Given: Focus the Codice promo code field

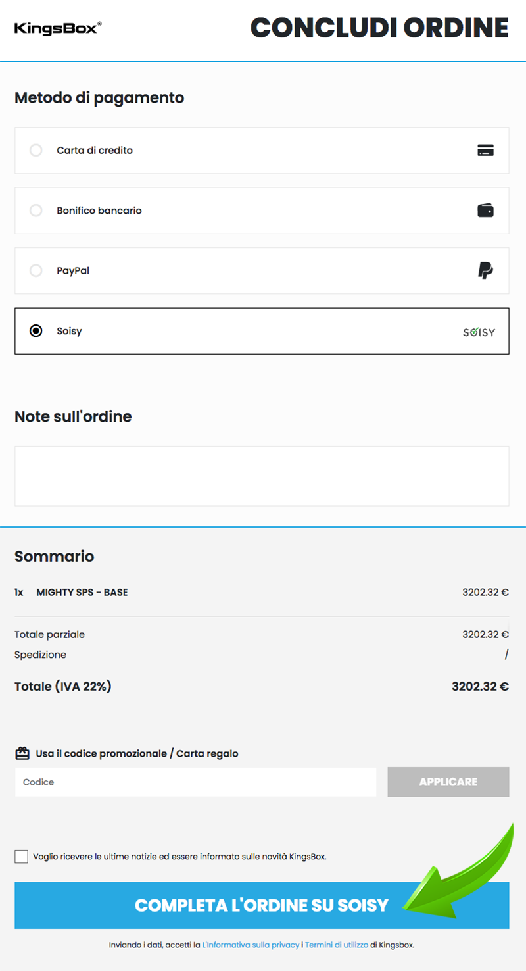Looking at the screenshot, I should 196,782.
